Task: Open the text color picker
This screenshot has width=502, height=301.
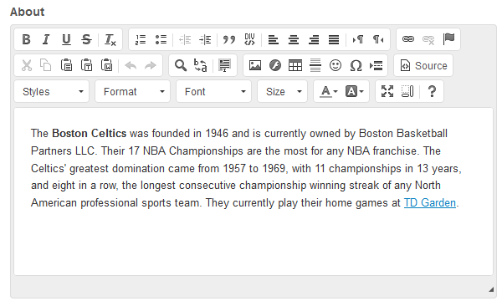Action: tap(329, 91)
